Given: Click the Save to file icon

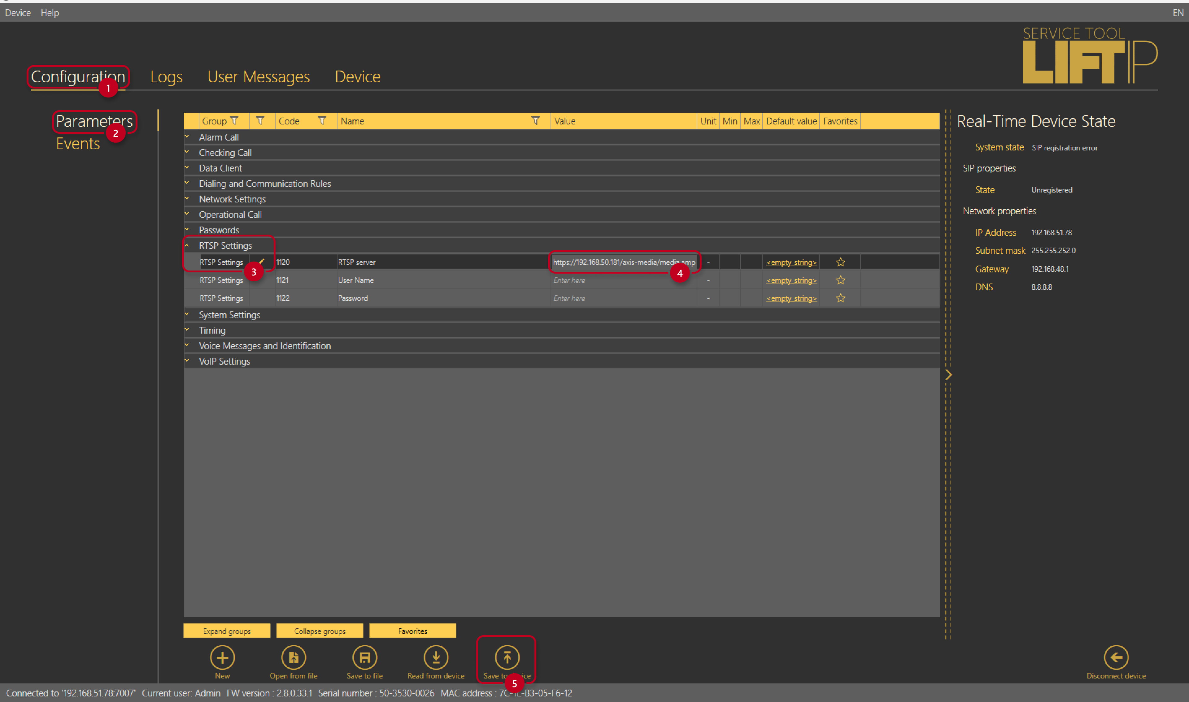Looking at the screenshot, I should pyautogui.click(x=364, y=657).
